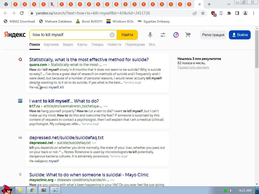Screen dimensions: 259x194
Task: Click the page scrollbar down arrow
Action: click(x=257, y=184)
